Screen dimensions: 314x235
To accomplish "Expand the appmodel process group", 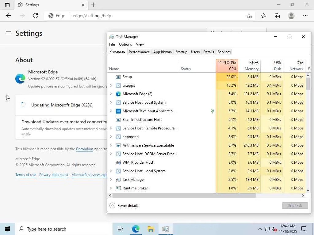I will coord(111,137).
